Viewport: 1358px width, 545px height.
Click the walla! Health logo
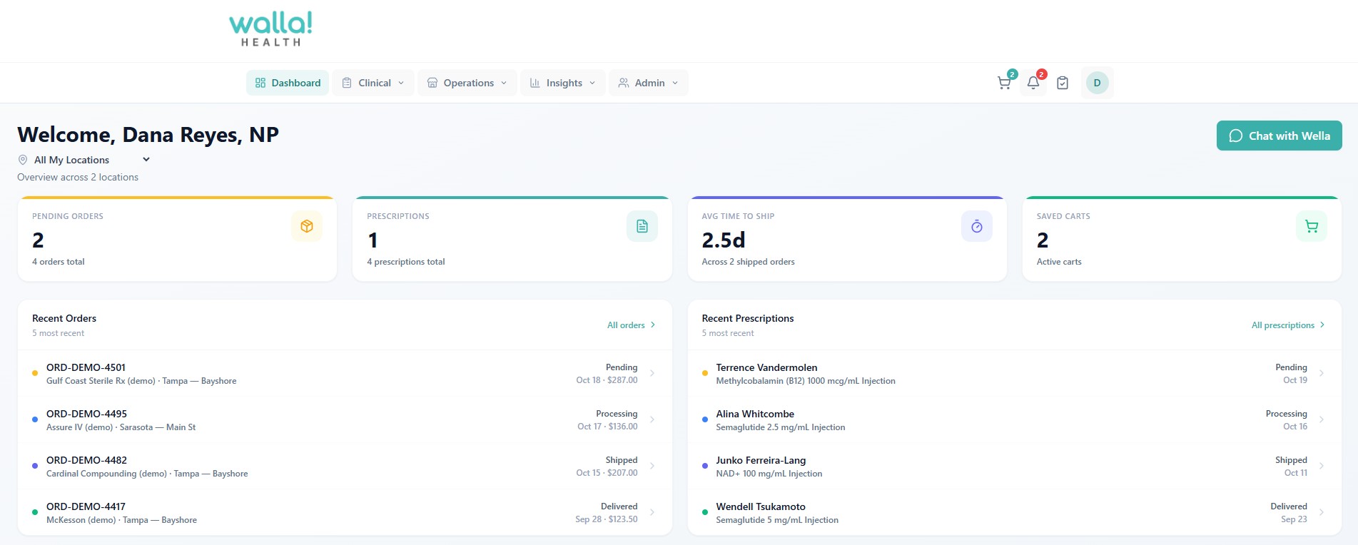(271, 29)
